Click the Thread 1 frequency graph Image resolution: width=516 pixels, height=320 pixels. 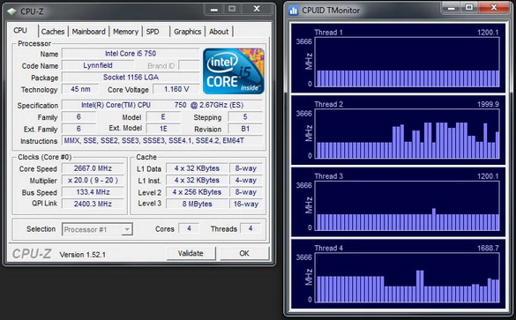click(x=408, y=63)
